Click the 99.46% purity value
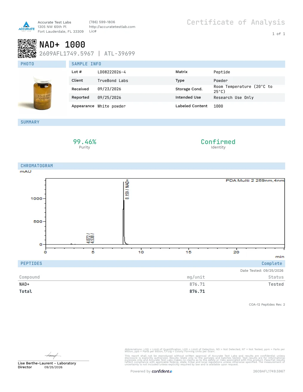 point(85,142)
